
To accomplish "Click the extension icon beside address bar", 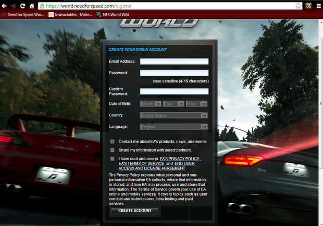I will point(308,6).
